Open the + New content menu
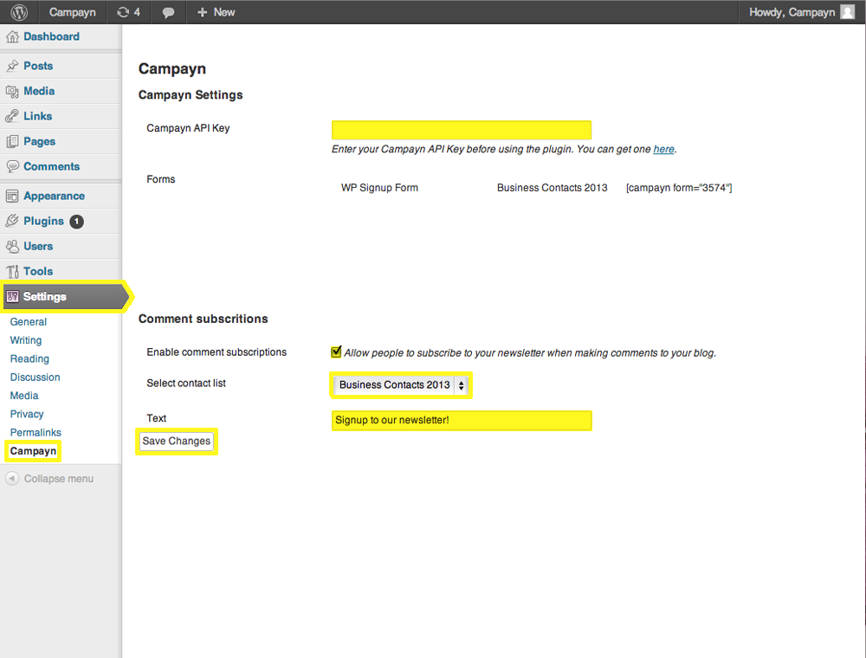 pos(216,12)
